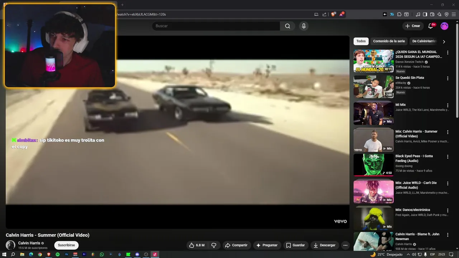Open Windows notification center icon
Screen dimensions: 459x258
[x=451, y=254]
